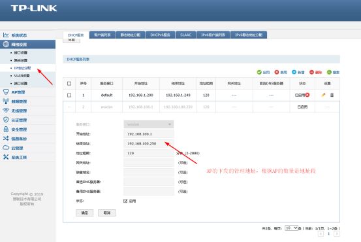The height and width of the screenshot is (242, 361).
Task: Click the 取消 cancel button
Action: [107, 213]
